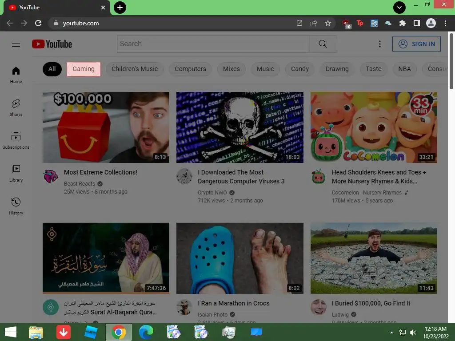The image size is (455, 341).
Task: Open Beast Reacts channel name link
Action: pyautogui.click(x=80, y=183)
